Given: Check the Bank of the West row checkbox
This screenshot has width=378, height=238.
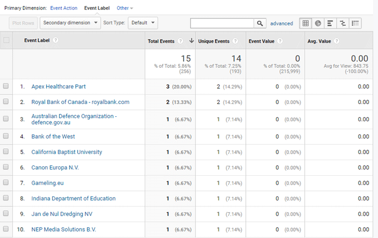Looking at the screenshot, I should point(6,136).
